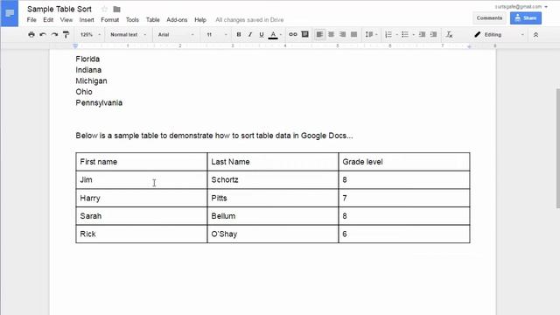
Task: Open the Normal text styles dropdown
Action: (129, 35)
